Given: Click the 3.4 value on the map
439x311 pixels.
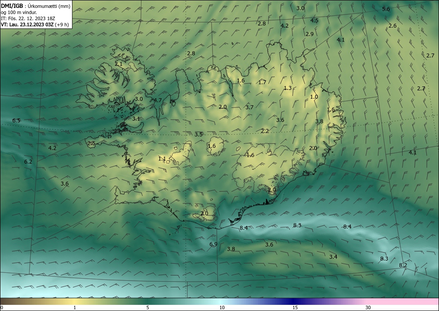Looking at the screenshot, I should (x=333, y=257).
